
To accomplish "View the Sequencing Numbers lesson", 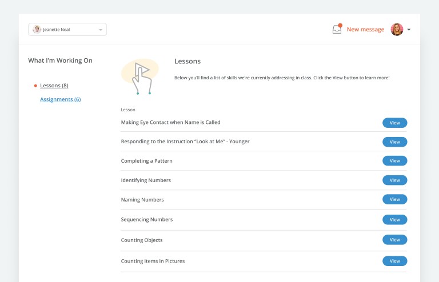I will (x=395, y=220).
